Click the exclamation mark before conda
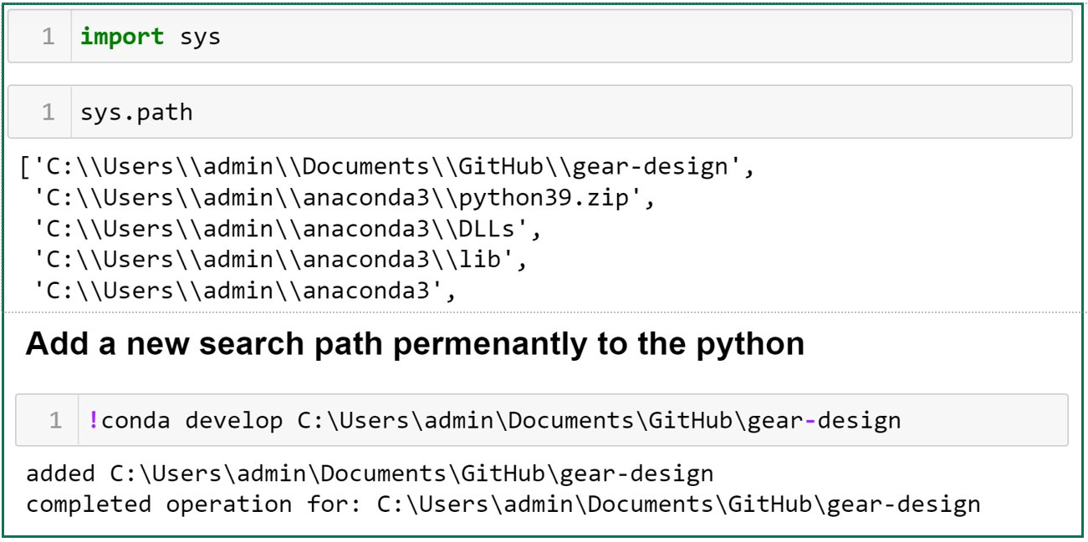Image resolution: width=1088 pixels, height=542 pixels. click(93, 420)
